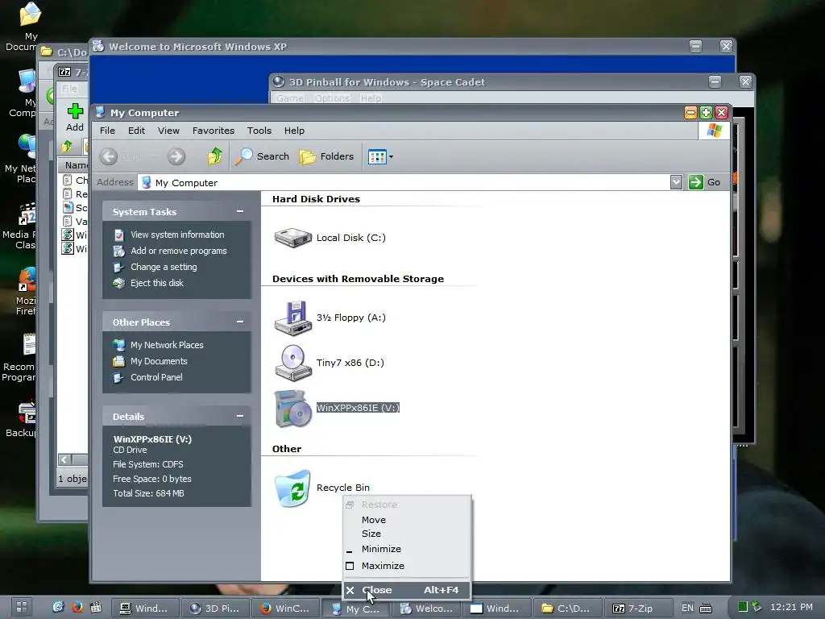Open the Edit menu in My Computer
Screen dimensions: 825x619
coord(136,131)
